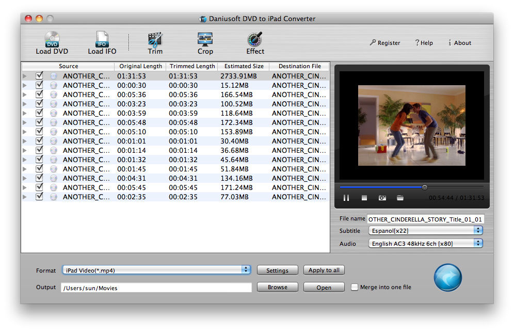Click the File name input field

point(425,219)
